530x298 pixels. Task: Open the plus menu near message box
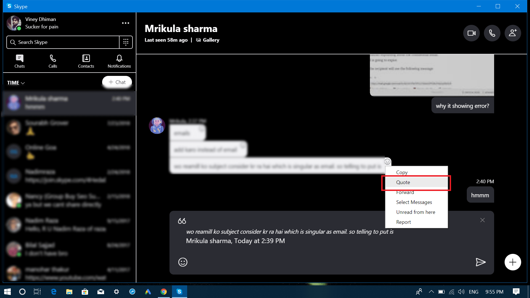[513, 262]
